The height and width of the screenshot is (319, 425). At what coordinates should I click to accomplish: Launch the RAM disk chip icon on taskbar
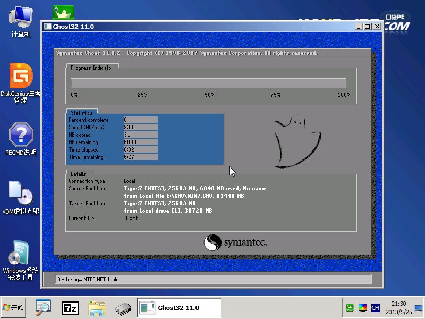[x=123, y=307]
